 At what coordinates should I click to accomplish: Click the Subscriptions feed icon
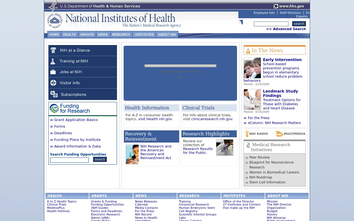pos(54,94)
